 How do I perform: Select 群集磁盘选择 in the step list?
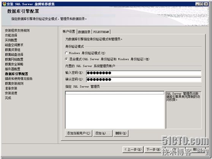[x=14, y=55]
